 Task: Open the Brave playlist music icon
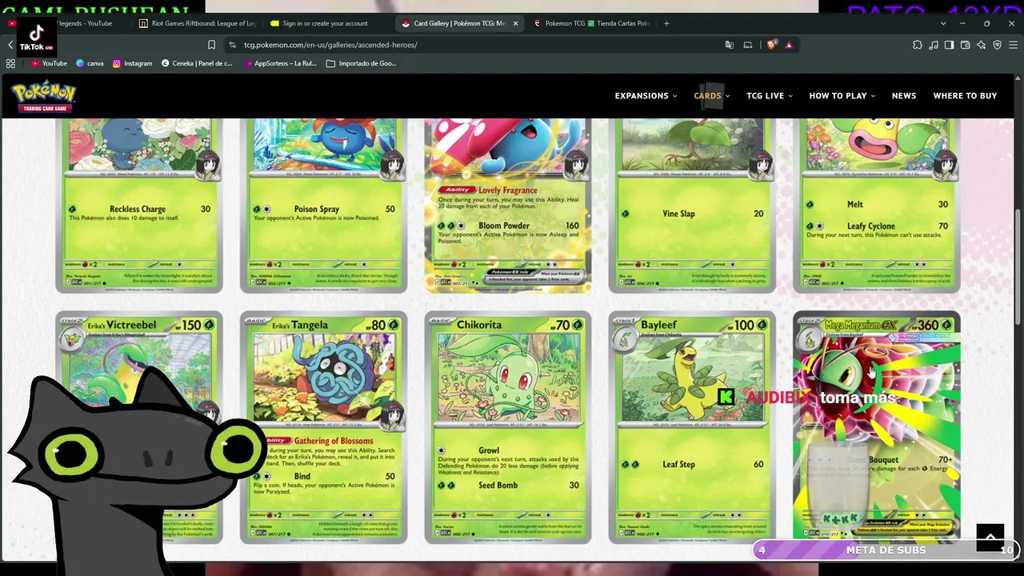click(934, 45)
